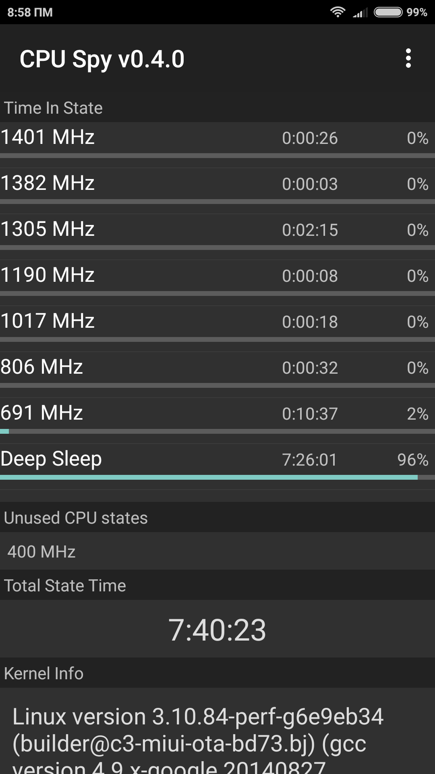435x774 pixels.
Task: Select the 1017 MHz state row
Action: (217, 321)
